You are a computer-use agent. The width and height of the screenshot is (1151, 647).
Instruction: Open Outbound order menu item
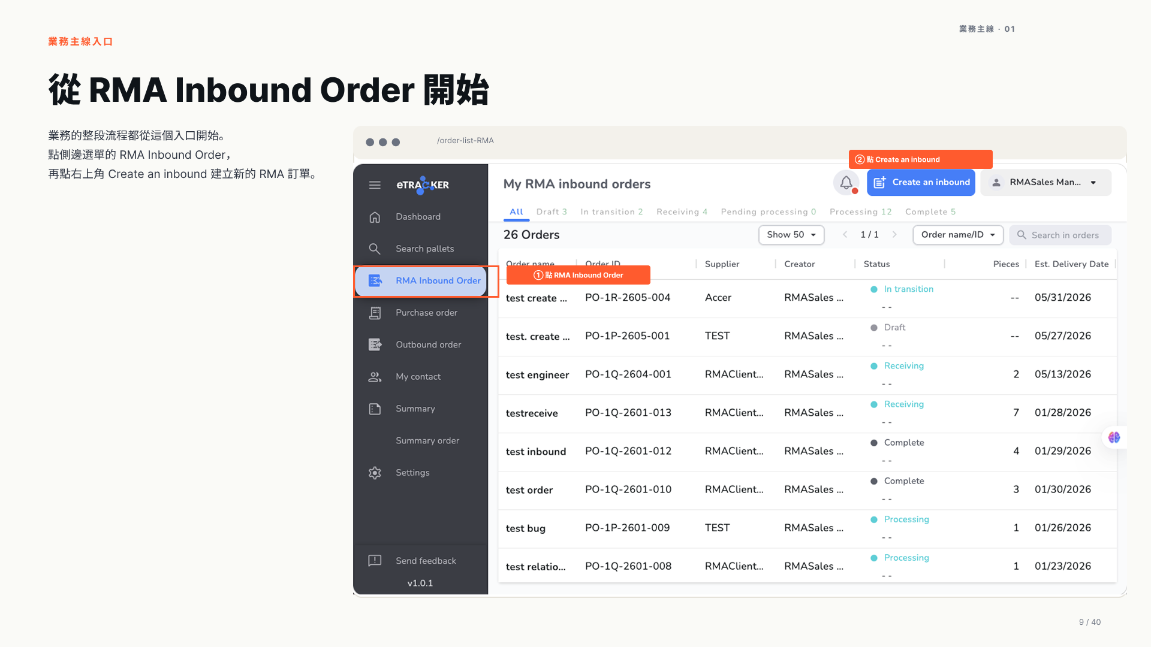coord(428,344)
